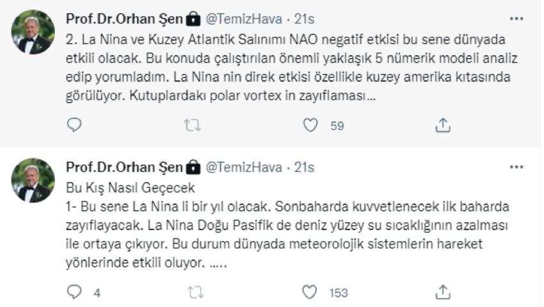Open reply on the Bu Kış Nasıl Geçecek tweet
This screenshot has height=307, width=544.
pos(74,292)
